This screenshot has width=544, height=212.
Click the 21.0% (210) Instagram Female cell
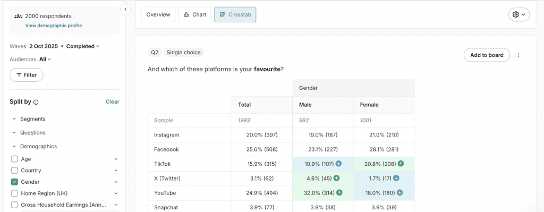[384, 134]
